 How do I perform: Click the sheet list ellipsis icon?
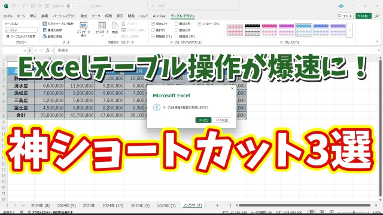[23, 205]
